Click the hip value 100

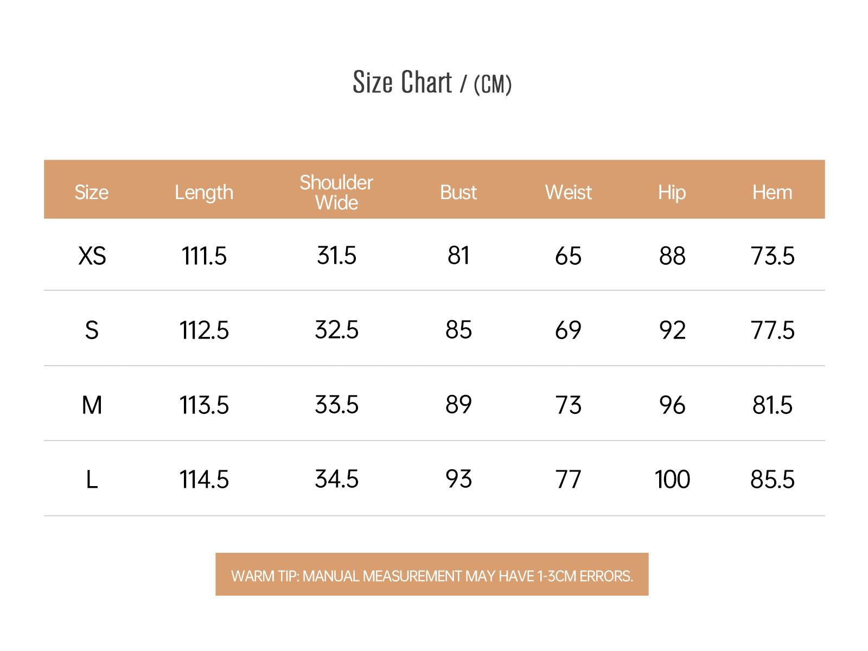point(672,480)
